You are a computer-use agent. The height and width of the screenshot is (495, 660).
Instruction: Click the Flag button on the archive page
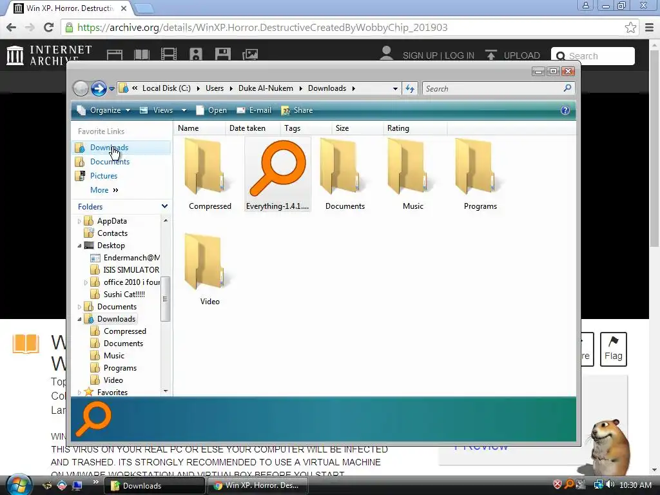tap(614, 349)
